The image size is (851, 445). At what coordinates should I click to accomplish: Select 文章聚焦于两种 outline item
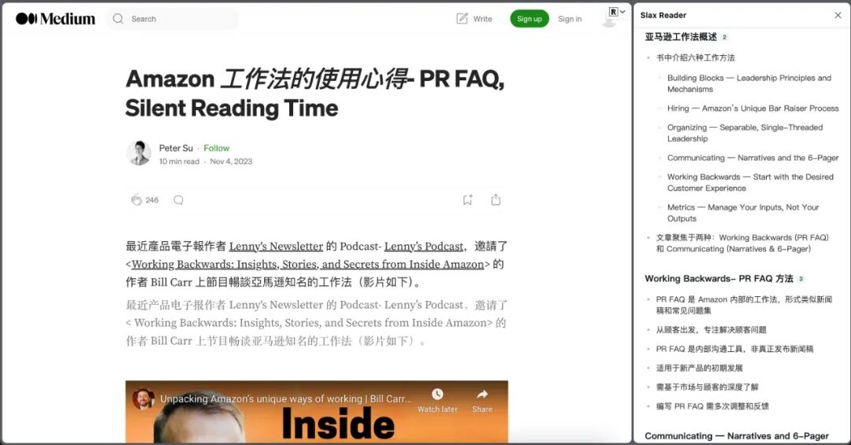[742, 243]
